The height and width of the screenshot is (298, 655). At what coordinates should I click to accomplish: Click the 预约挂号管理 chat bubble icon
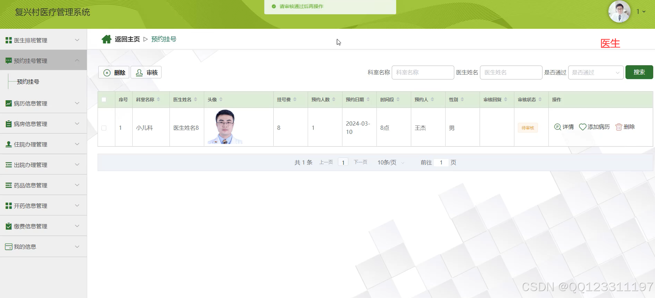9,61
